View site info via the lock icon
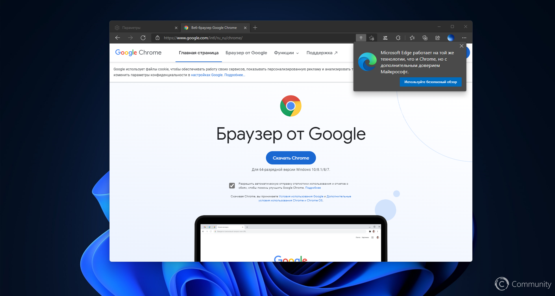This screenshot has height=296, width=555. point(158,38)
